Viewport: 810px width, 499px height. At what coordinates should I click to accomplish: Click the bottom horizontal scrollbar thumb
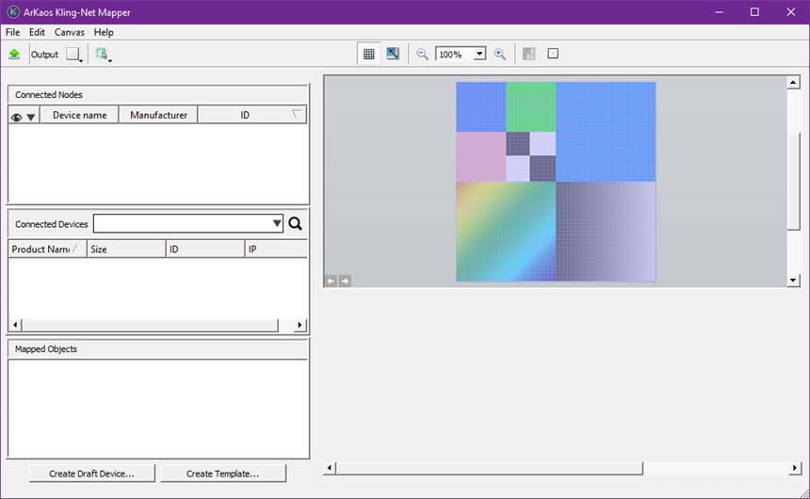(x=489, y=468)
